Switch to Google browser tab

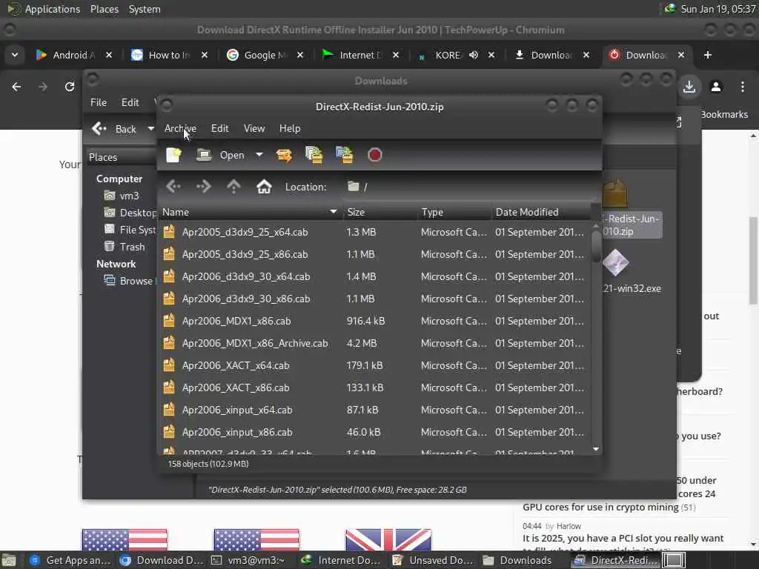tap(264, 55)
